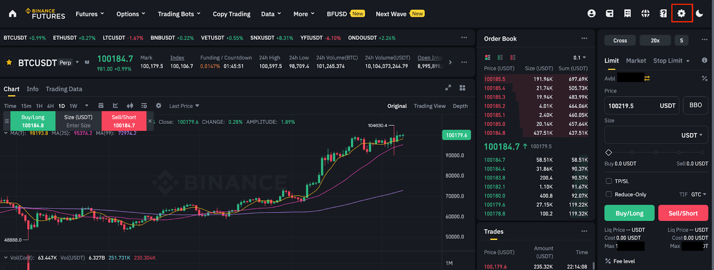Viewport: 714px width, 270px height.
Task: Open chart order display list icon
Action: click(x=144, y=106)
